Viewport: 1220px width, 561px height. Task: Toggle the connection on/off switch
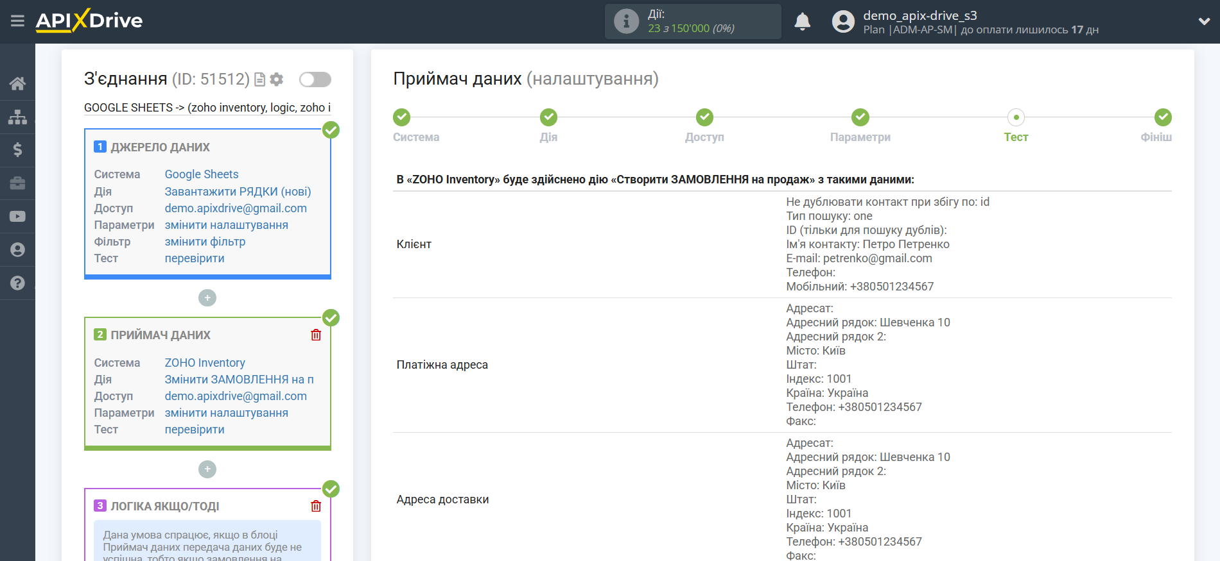(315, 80)
